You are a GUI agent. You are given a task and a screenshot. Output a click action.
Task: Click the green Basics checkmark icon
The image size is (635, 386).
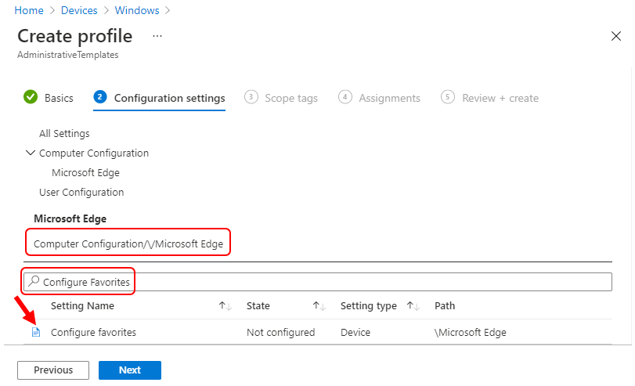point(31,97)
